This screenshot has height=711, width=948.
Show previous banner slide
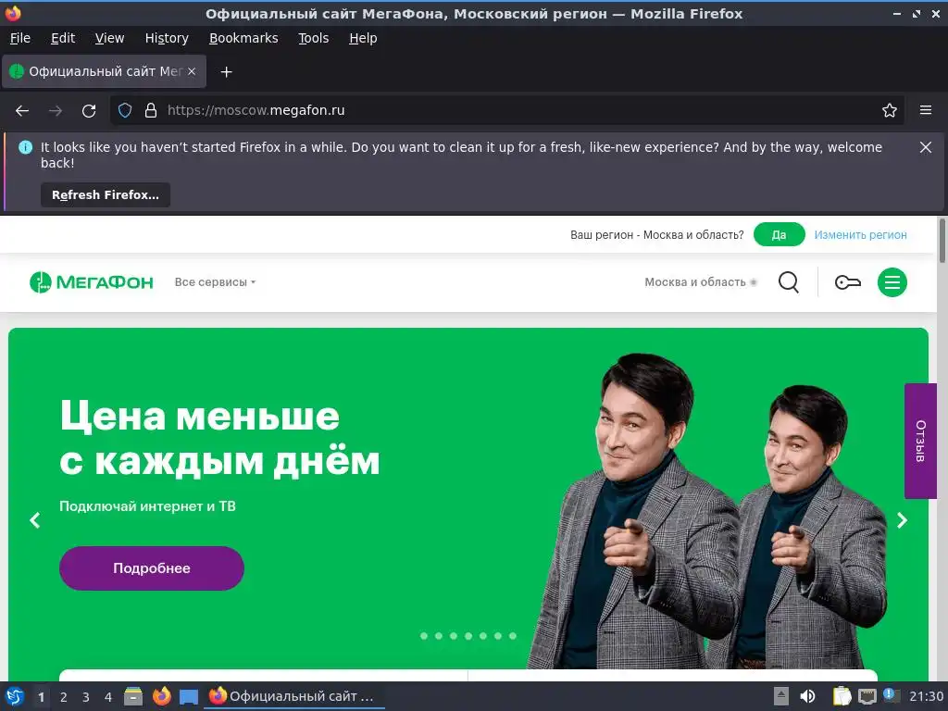coord(35,520)
